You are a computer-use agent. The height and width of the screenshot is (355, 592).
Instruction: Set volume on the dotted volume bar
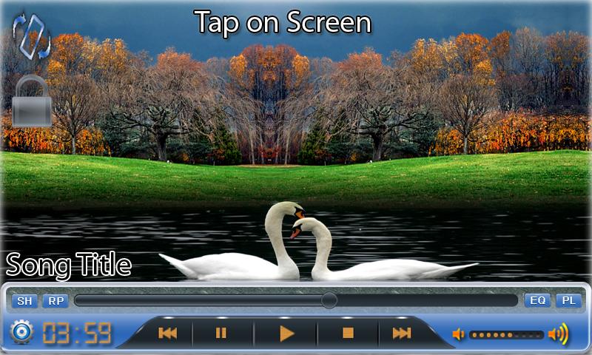coord(506,335)
